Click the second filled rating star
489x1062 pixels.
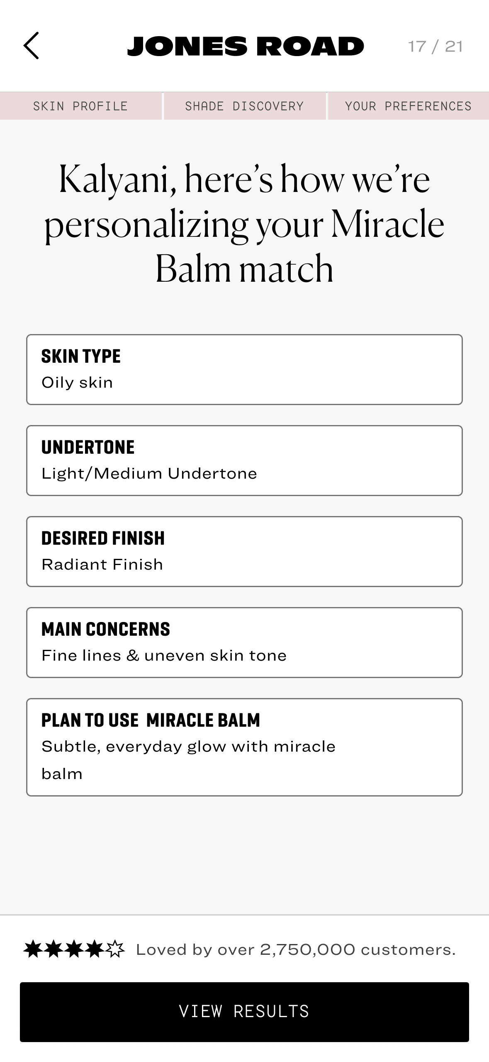(54, 949)
